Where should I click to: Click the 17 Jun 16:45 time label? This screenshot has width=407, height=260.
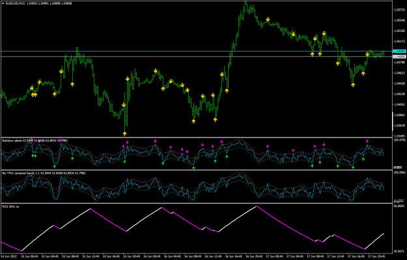point(357,256)
